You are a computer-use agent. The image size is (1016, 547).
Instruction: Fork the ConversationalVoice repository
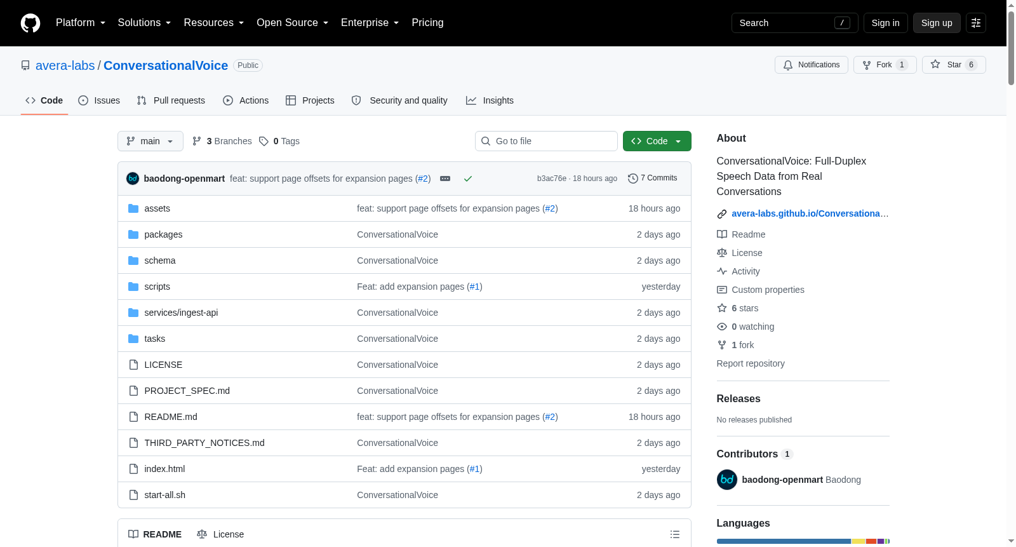point(885,65)
